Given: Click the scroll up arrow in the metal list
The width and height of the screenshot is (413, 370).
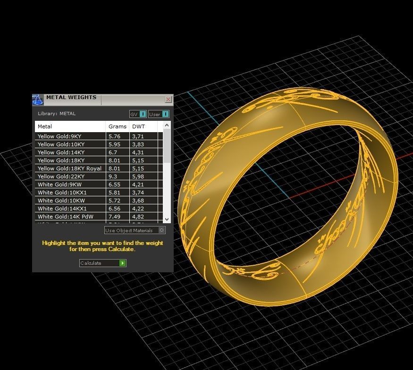Looking at the screenshot, I should (x=167, y=126).
